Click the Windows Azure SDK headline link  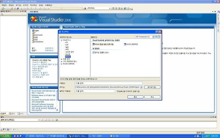click(x=43, y=96)
